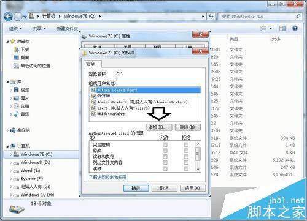Viewport: 307px width, 221px height.
Task: Select Users (电脑人人有-\Users) in the list
Action: [120, 108]
